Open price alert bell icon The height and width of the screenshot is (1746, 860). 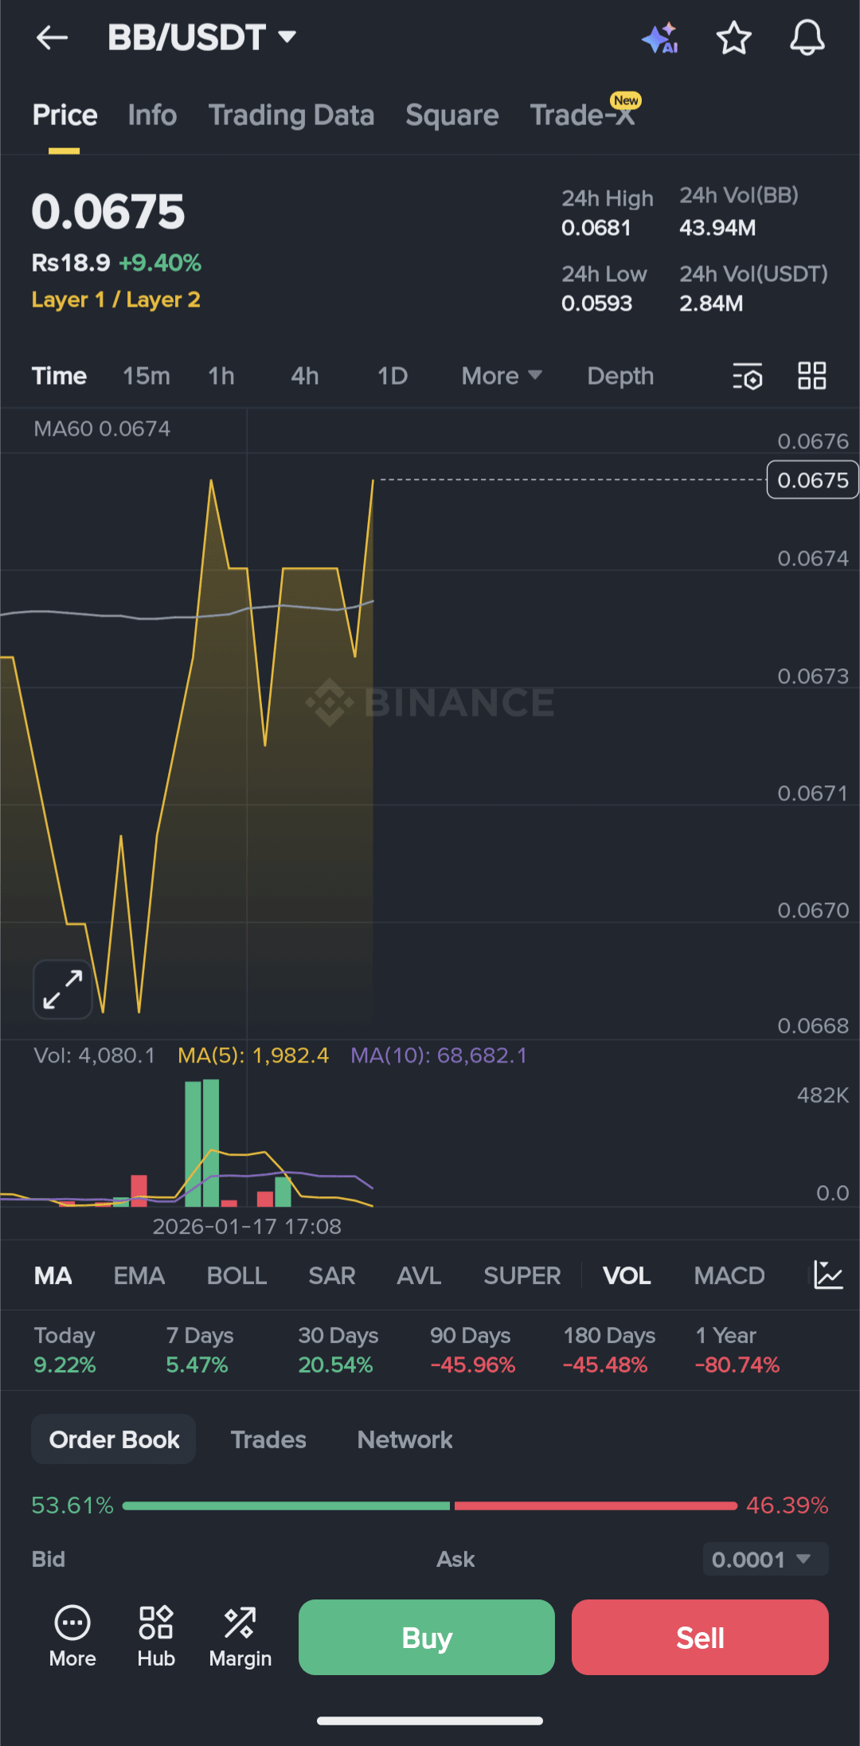pyautogui.click(x=807, y=37)
